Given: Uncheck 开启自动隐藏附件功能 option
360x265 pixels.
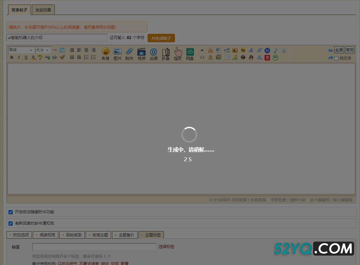Looking at the screenshot, I should tap(10, 212).
